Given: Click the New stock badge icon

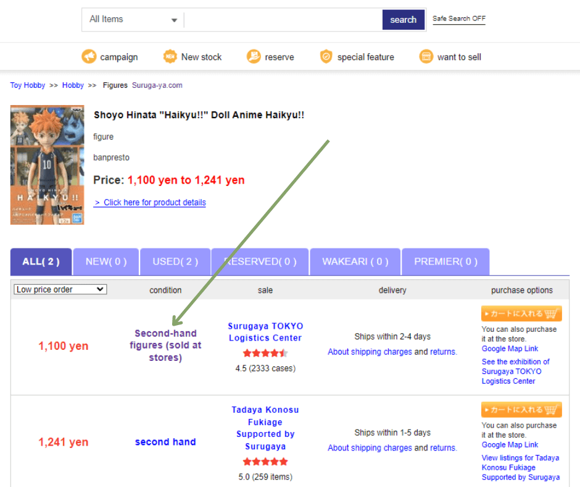Looking at the screenshot, I should tap(170, 57).
